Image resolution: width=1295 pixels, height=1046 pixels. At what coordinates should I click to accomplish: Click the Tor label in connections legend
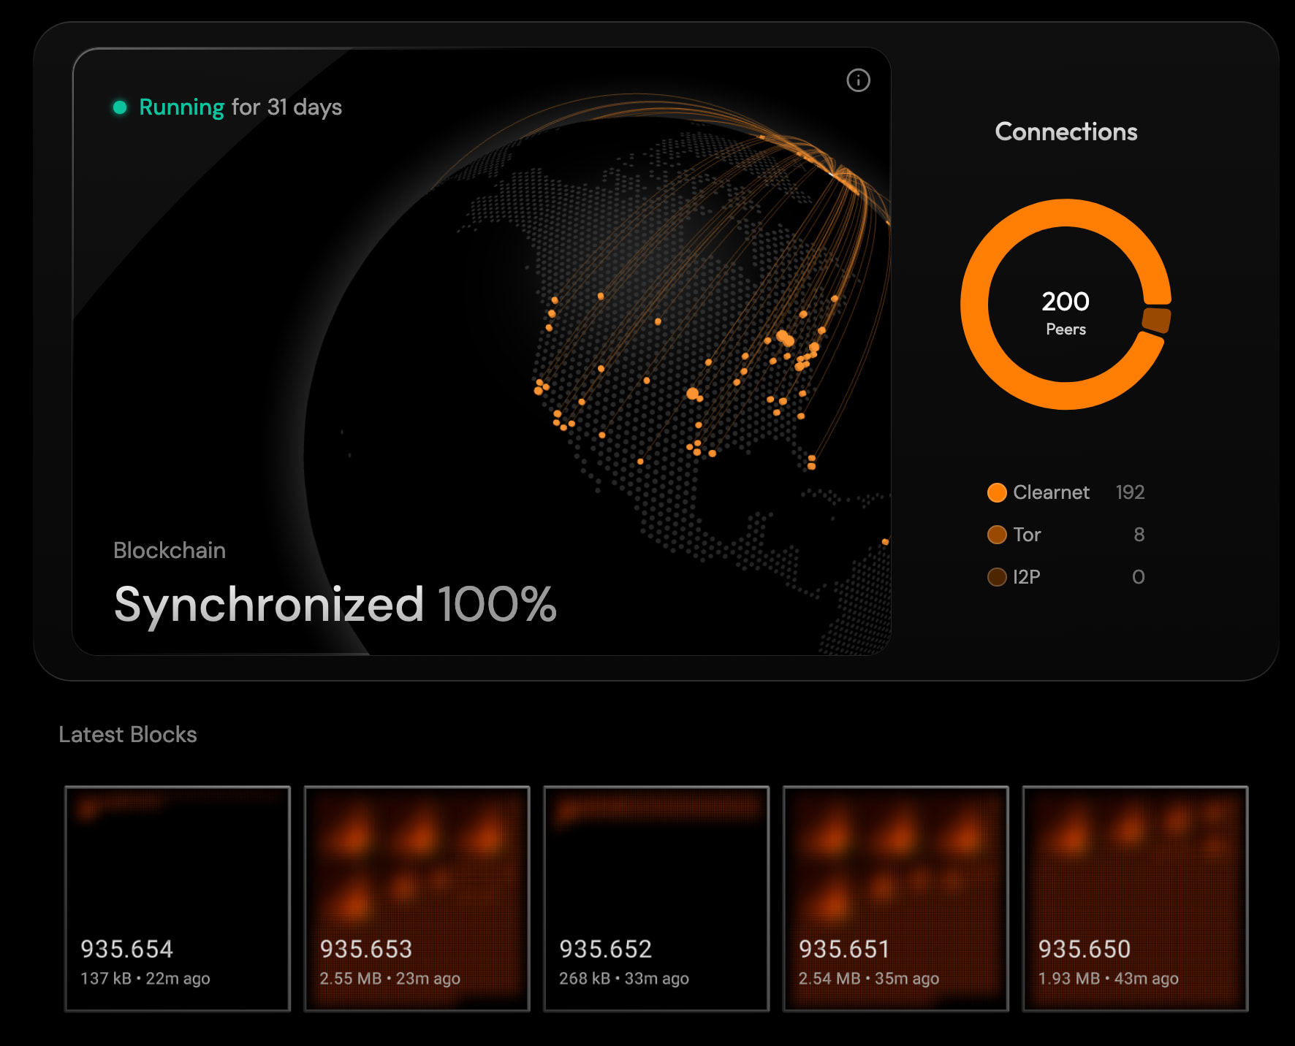1027,535
